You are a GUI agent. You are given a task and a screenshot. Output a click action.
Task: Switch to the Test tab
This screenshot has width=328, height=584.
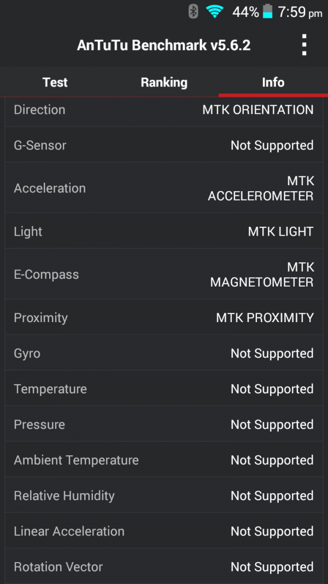[55, 82]
